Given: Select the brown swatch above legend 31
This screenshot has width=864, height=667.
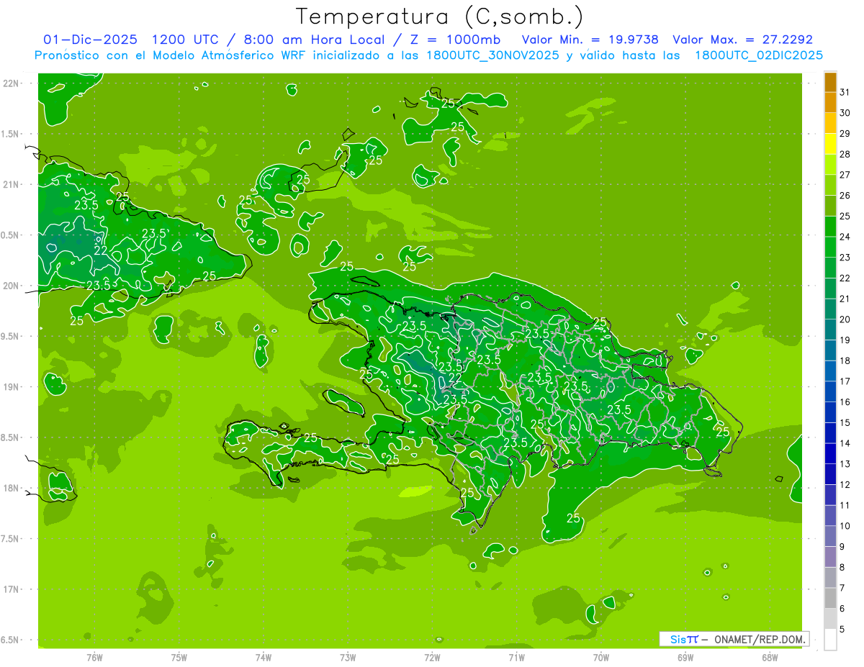Looking at the screenshot, I should (830, 82).
